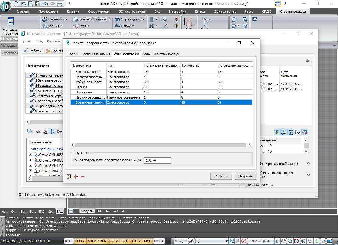Click left scroll arrow under works list

(x=28, y=122)
